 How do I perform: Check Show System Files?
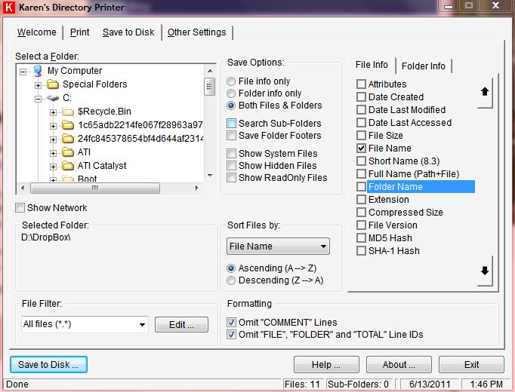(231, 153)
